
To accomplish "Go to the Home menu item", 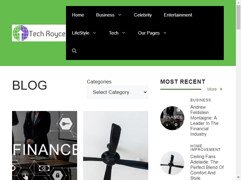I will [78, 15].
